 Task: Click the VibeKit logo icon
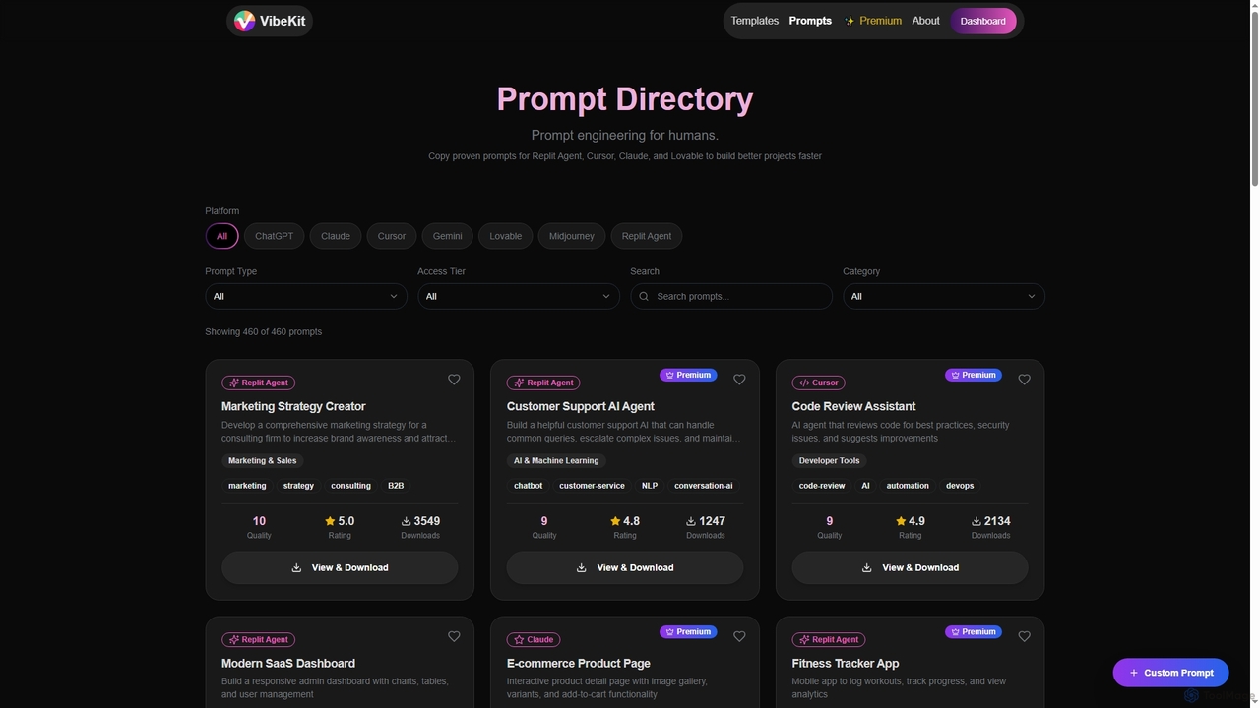coord(244,21)
